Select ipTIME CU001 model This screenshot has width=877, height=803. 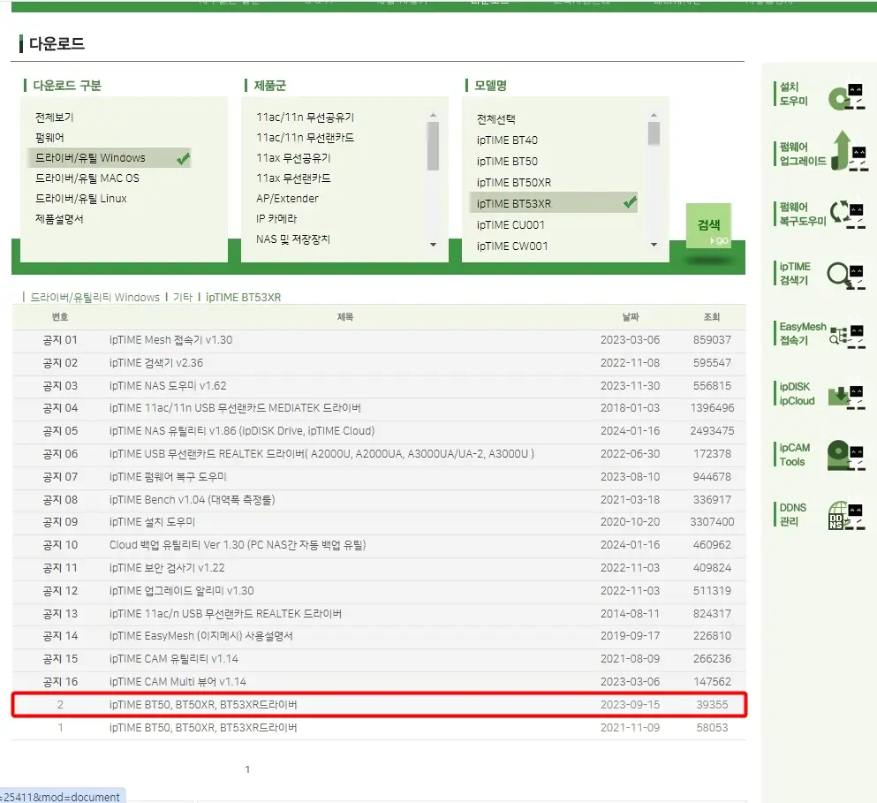[510, 225]
